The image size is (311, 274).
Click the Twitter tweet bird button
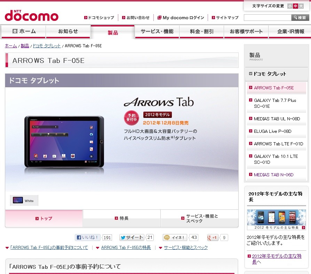click(132, 237)
